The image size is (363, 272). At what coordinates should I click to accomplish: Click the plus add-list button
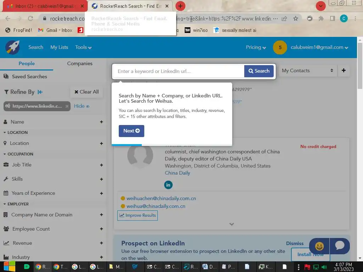(x=344, y=70)
